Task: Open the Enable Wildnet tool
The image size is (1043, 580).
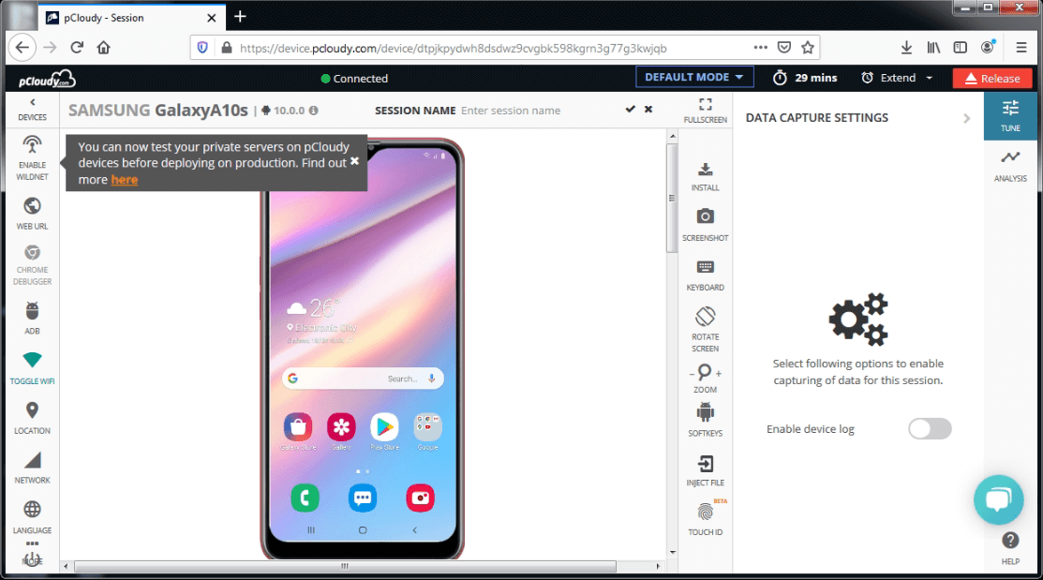Action: (x=32, y=157)
